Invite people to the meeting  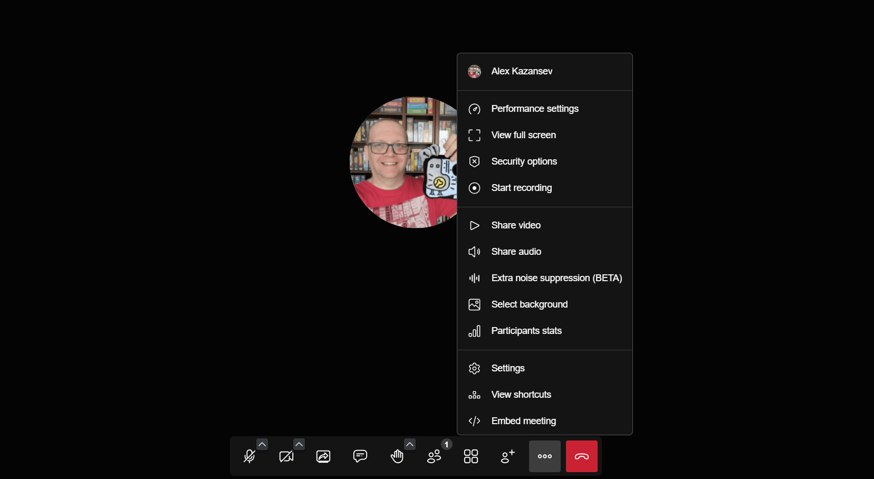coord(508,456)
